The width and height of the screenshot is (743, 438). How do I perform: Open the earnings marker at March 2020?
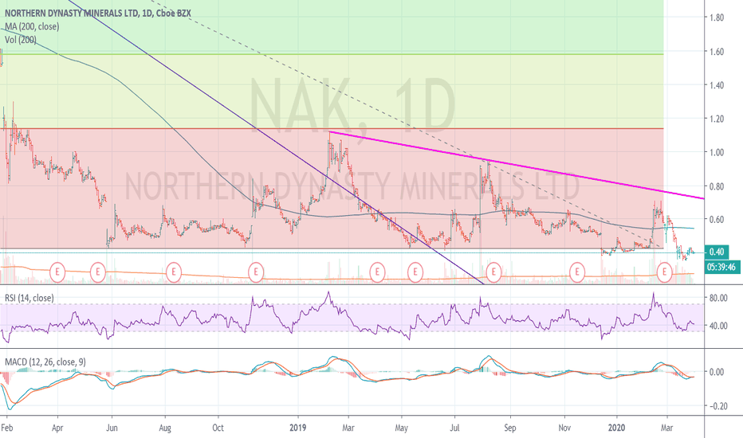click(x=665, y=272)
